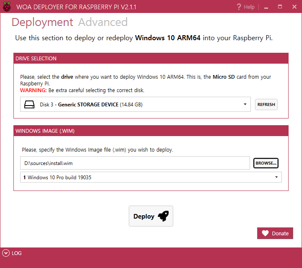Open Help from the title bar
The width and height of the screenshot is (302, 268).
(245, 7)
